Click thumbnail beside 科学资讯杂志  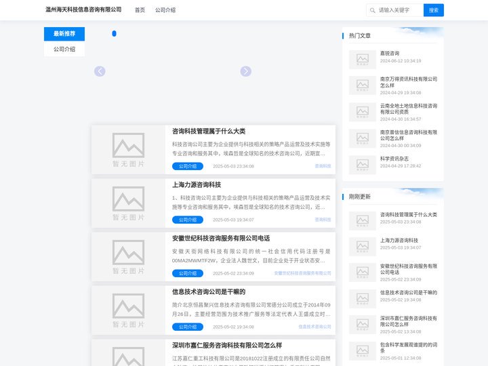(x=362, y=165)
